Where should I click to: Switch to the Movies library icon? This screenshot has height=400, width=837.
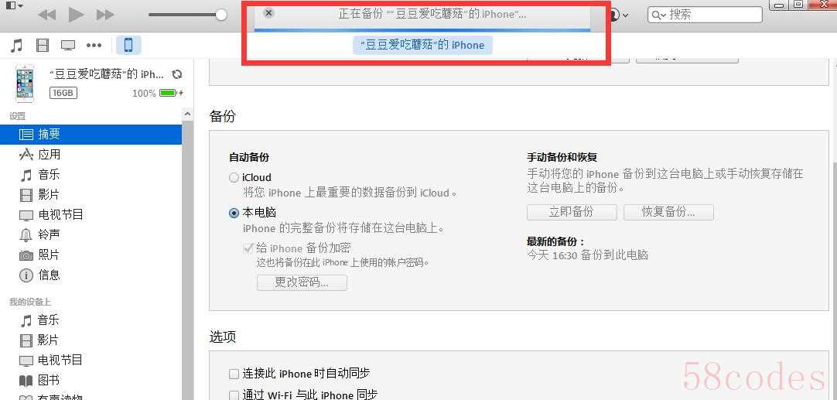(43, 46)
